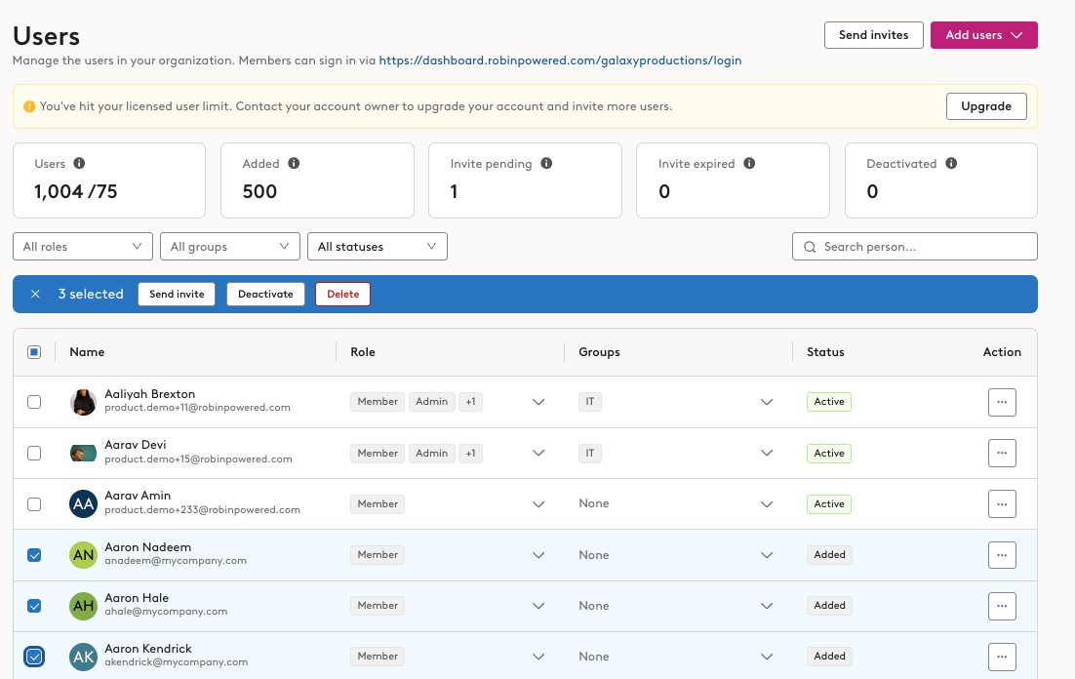Click the name Aaron Kendrick
The width and height of the screenshot is (1075, 679).
[148, 648]
